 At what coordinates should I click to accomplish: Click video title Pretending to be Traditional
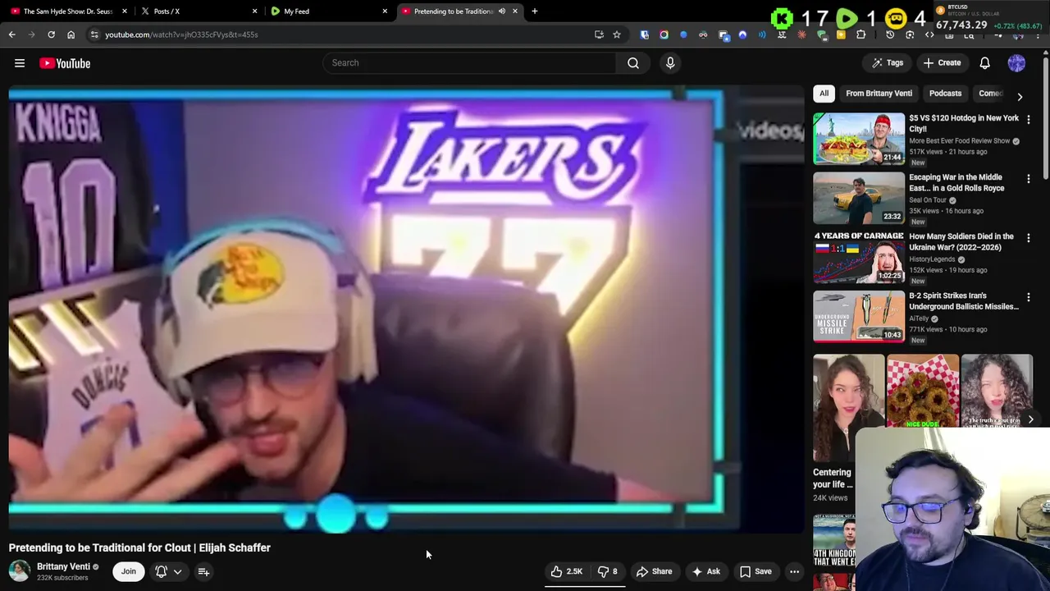tap(139, 547)
